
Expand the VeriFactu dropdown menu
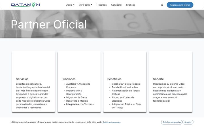click(x=85, y=5)
